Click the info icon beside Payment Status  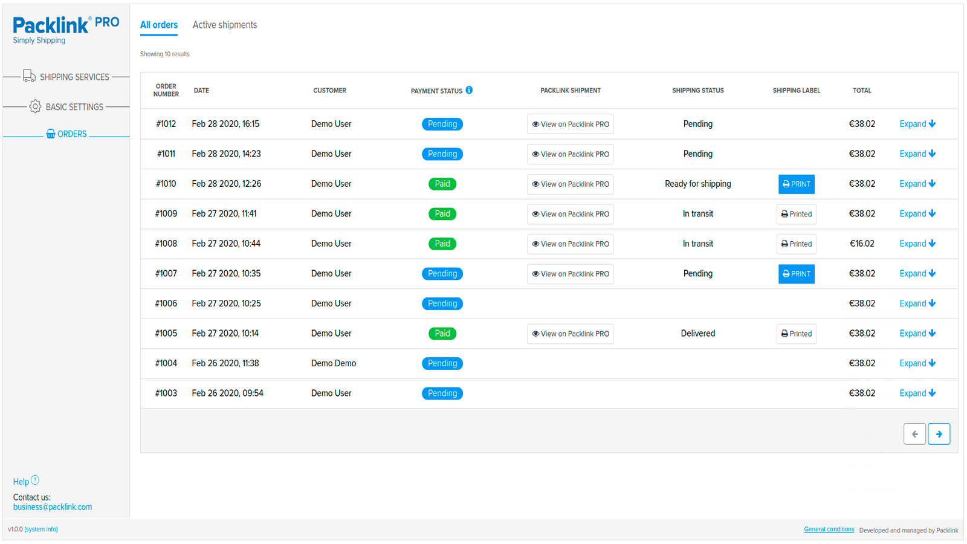click(470, 89)
